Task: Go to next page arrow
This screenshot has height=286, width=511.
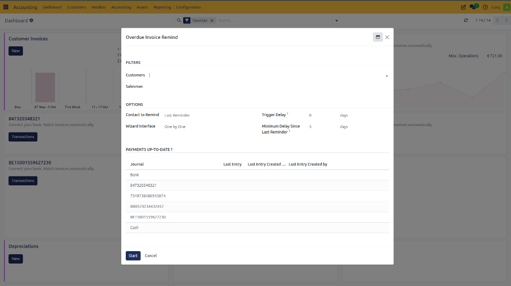Action: pos(506,20)
